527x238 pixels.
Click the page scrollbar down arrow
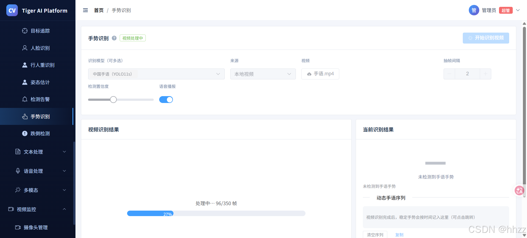tap(524, 235)
